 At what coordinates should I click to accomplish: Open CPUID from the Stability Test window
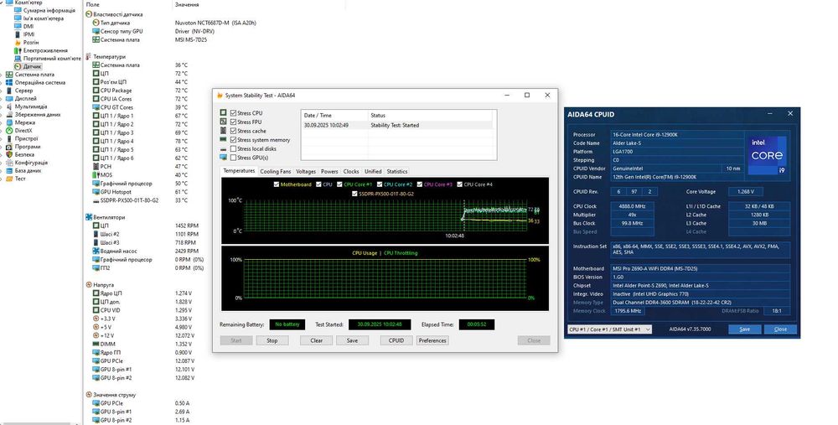pyautogui.click(x=396, y=340)
